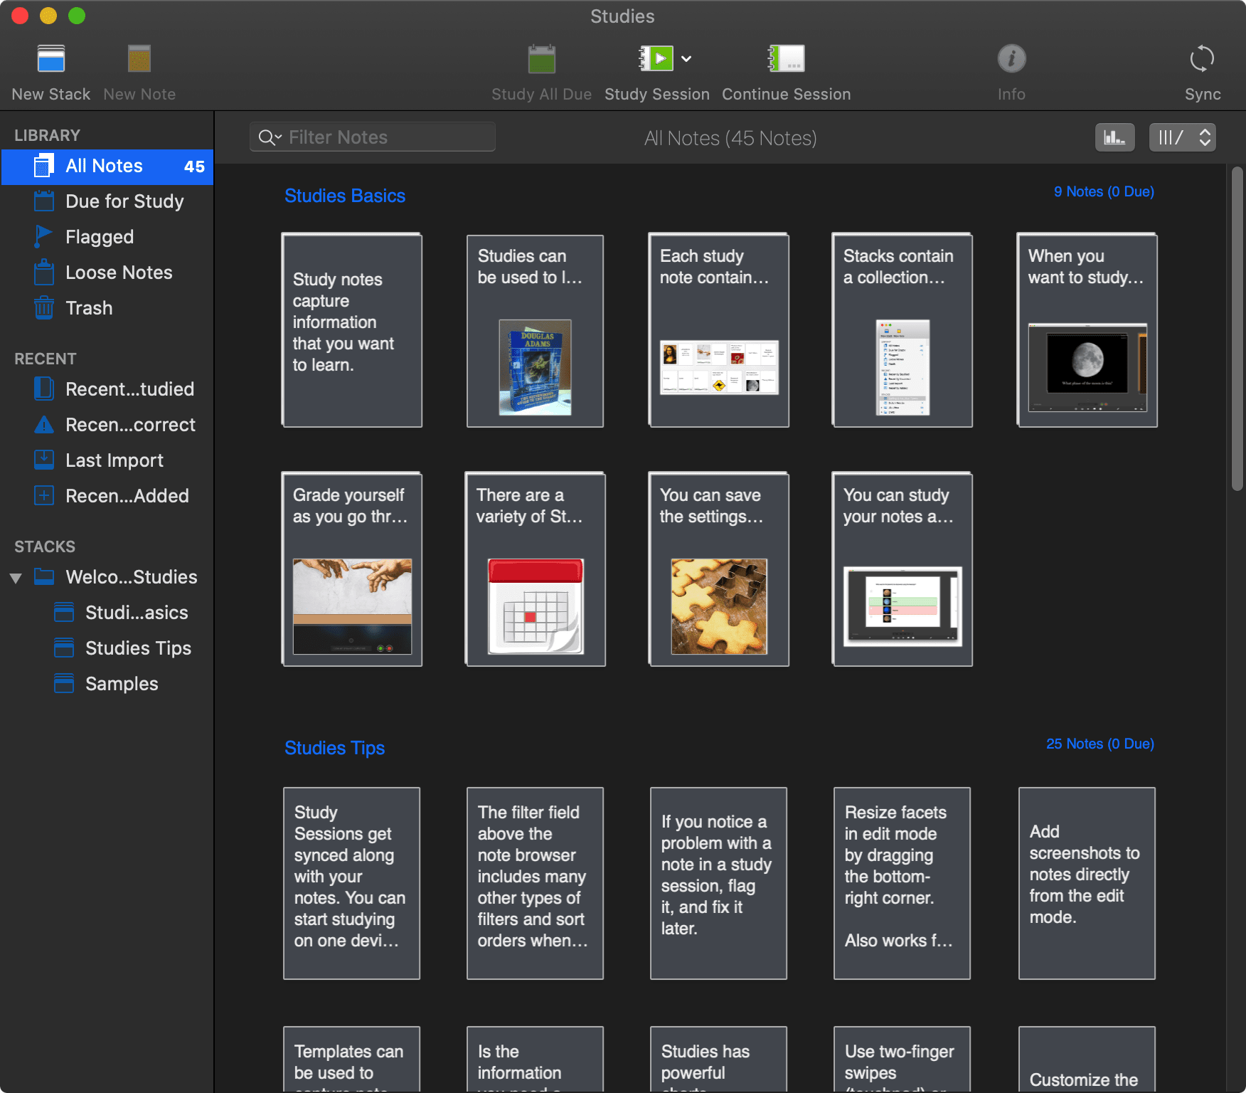
Task: Select Recently Added in Recent section
Action: (x=107, y=497)
